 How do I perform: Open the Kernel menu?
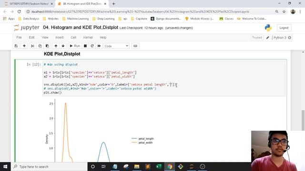click(88, 38)
